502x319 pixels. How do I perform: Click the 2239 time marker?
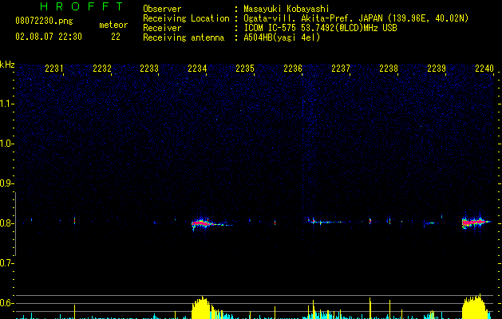pyautogui.click(x=437, y=69)
